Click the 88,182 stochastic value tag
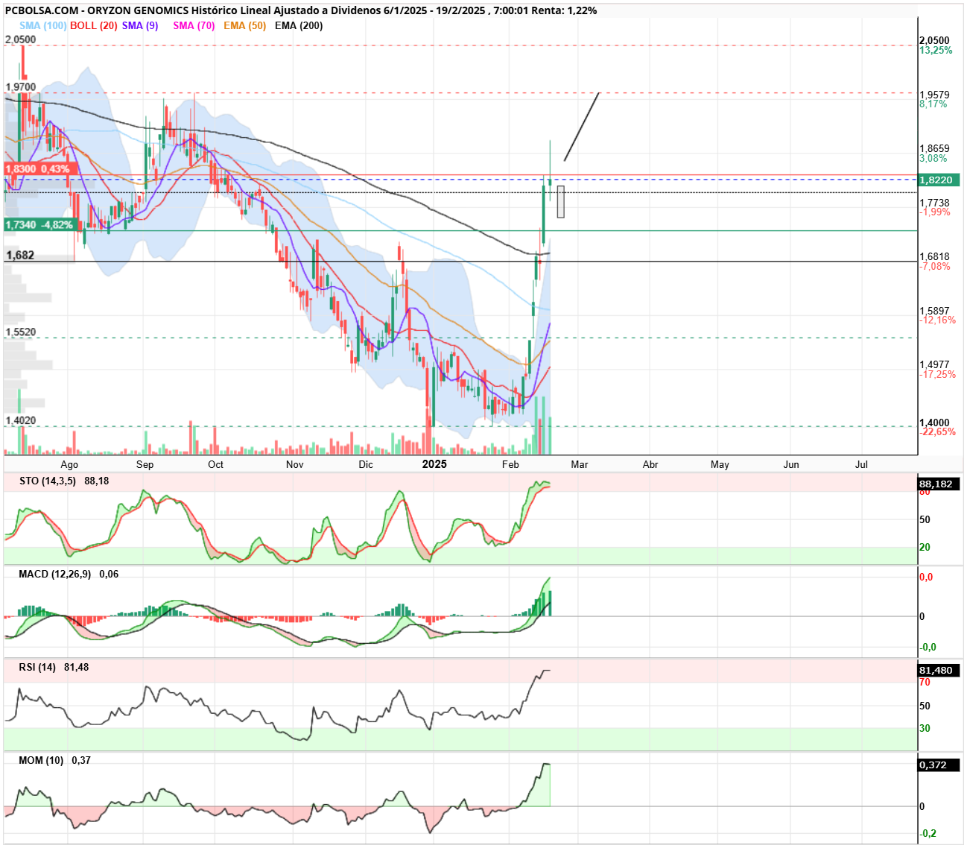The height and width of the screenshot is (848, 967). point(937,484)
